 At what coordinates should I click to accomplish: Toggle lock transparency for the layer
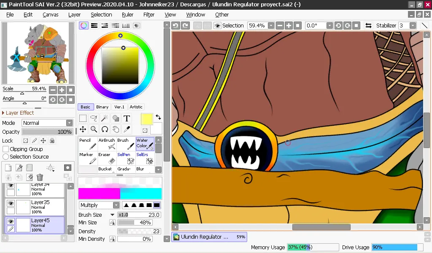25,141
